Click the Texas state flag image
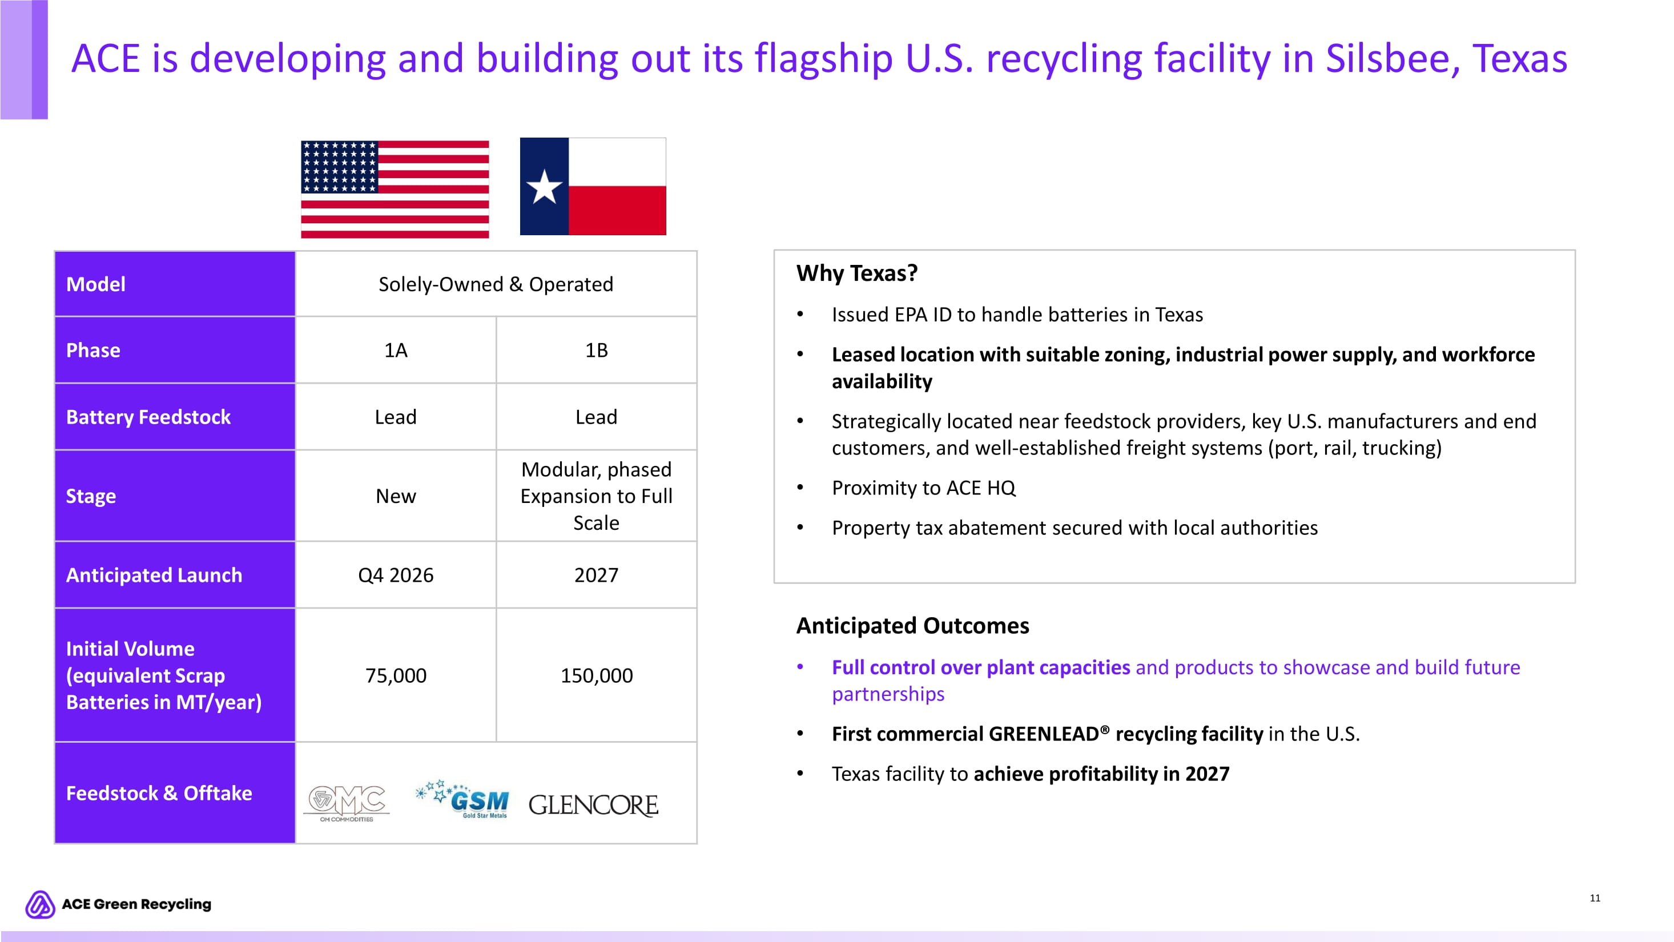The height and width of the screenshot is (942, 1674). click(x=593, y=187)
